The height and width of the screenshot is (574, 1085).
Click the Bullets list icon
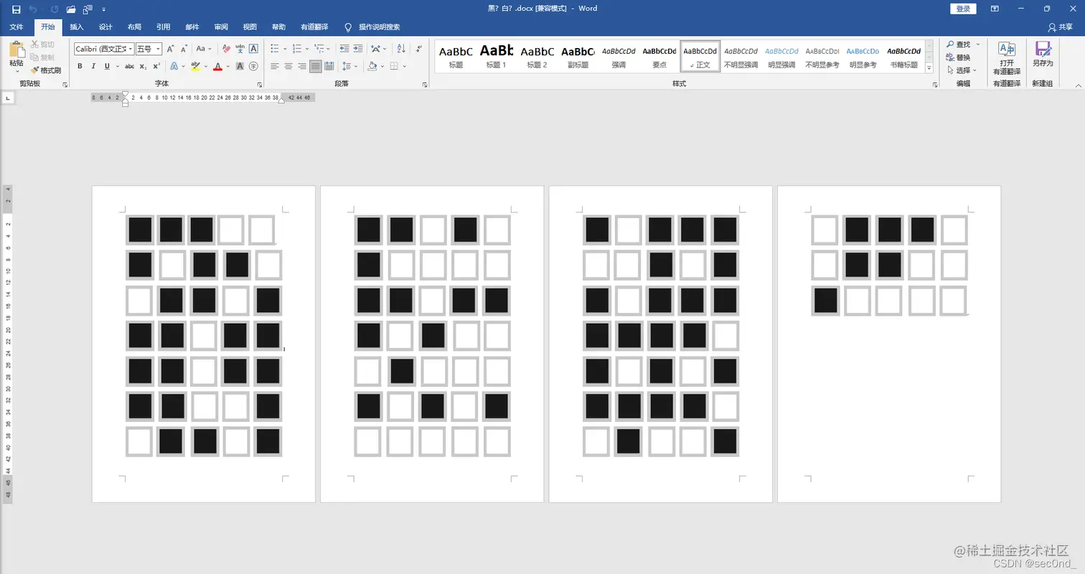tap(275, 49)
